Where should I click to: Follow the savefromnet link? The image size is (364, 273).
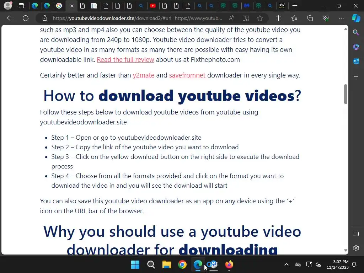(187, 75)
